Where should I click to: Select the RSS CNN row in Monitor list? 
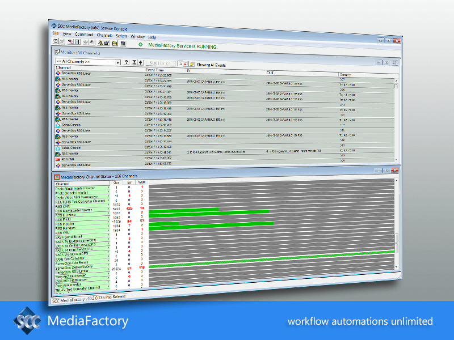[x=224, y=159]
